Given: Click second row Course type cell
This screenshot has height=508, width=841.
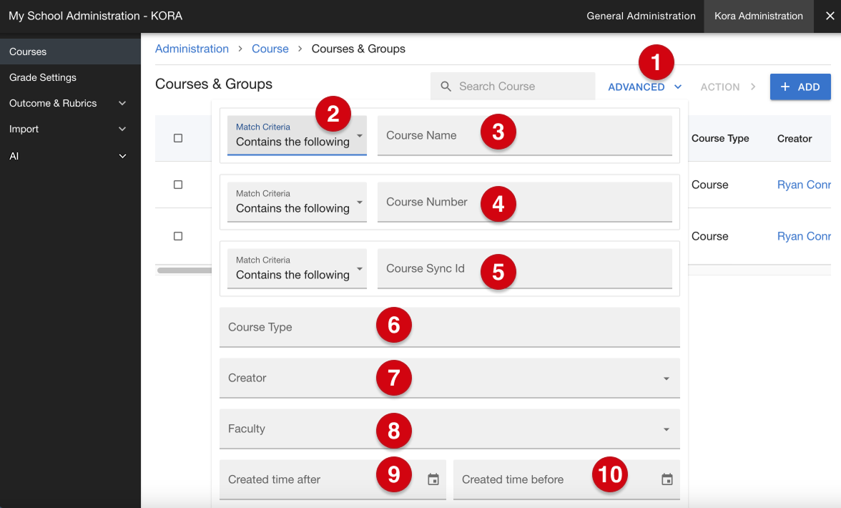Looking at the screenshot, I should click(x=709, y=236).
